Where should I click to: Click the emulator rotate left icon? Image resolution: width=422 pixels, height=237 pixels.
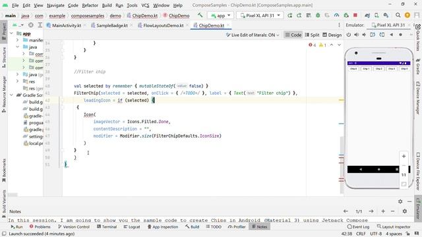point(373,35)
